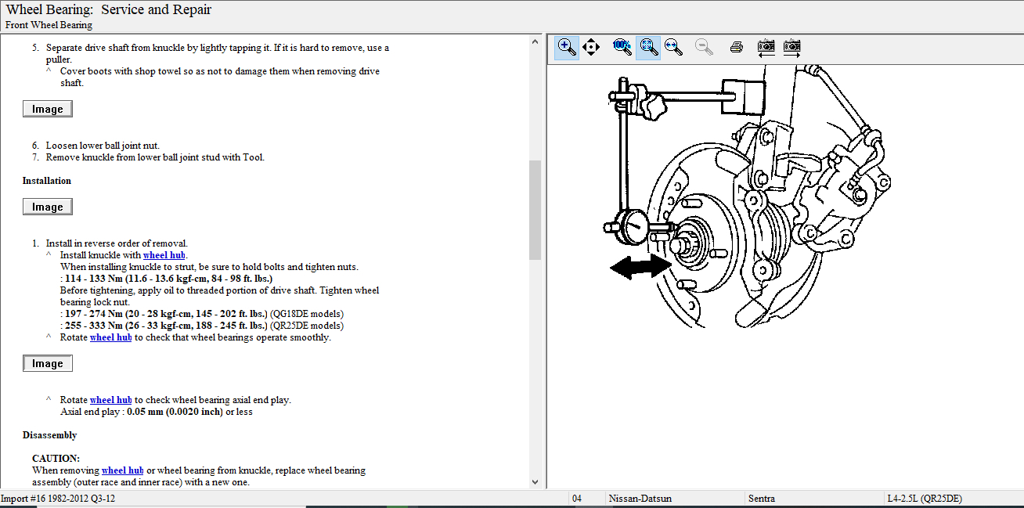The image size is (1024, 508).
Task: Go to previous image with camera icon
Action: [x=766, y=47]
